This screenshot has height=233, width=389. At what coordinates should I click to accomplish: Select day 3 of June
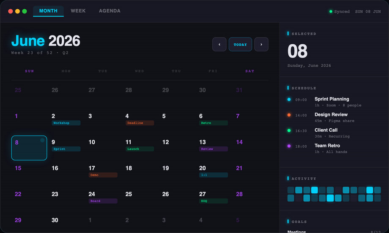(x=90, y=116)
